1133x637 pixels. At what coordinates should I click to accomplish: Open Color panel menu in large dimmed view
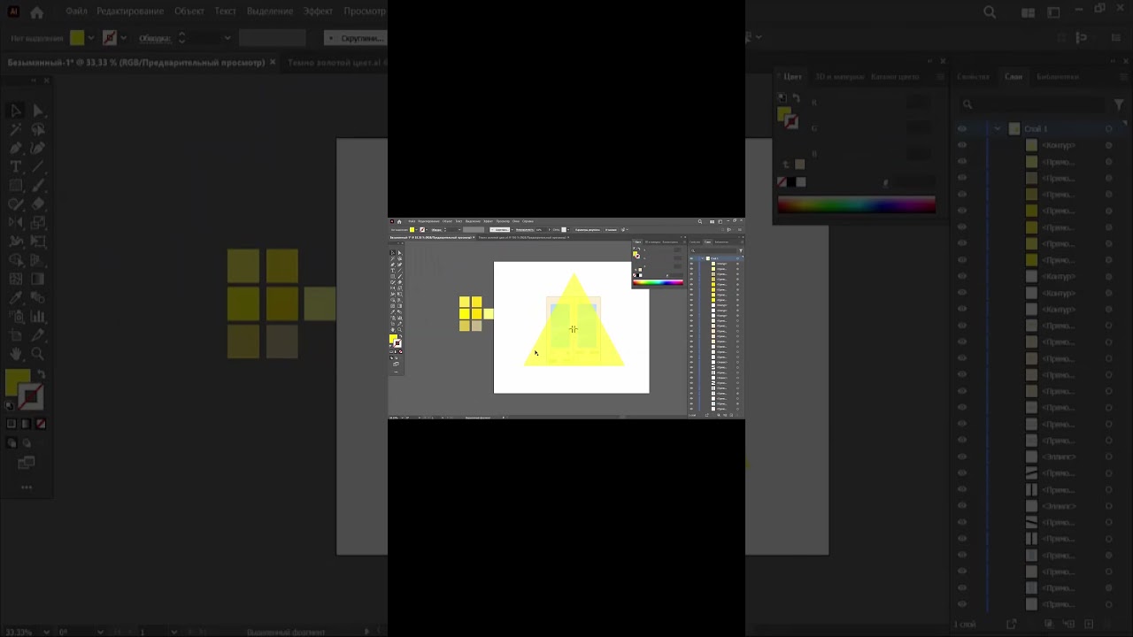(940, 77)
